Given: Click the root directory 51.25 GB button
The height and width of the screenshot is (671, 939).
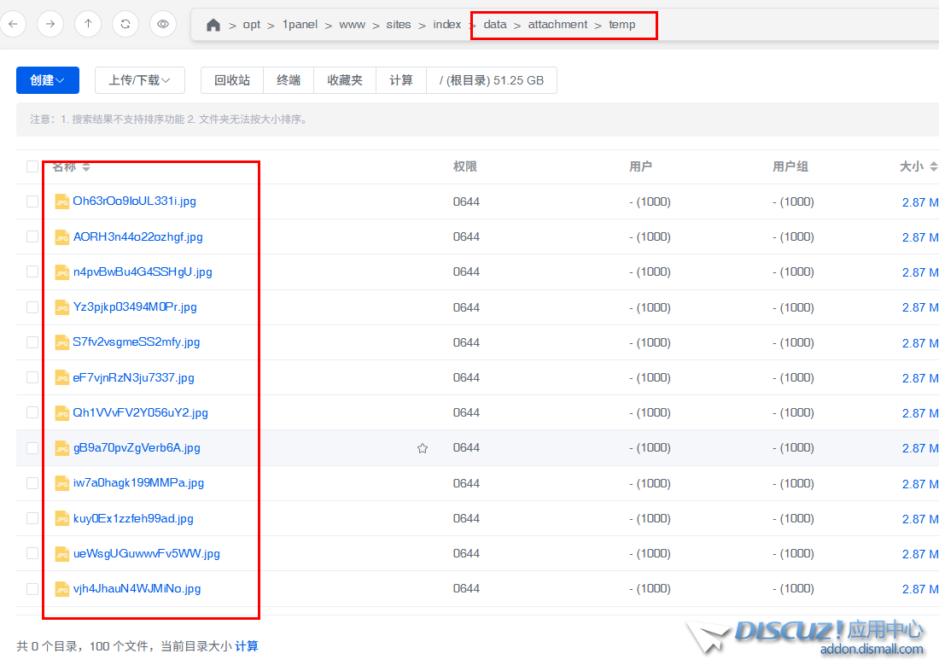Looking at the screenshot, I should click(x=492, y=80).
